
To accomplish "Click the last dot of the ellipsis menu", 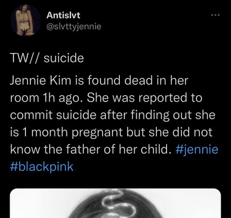I will pyautogui.click(x=218, y=15).
